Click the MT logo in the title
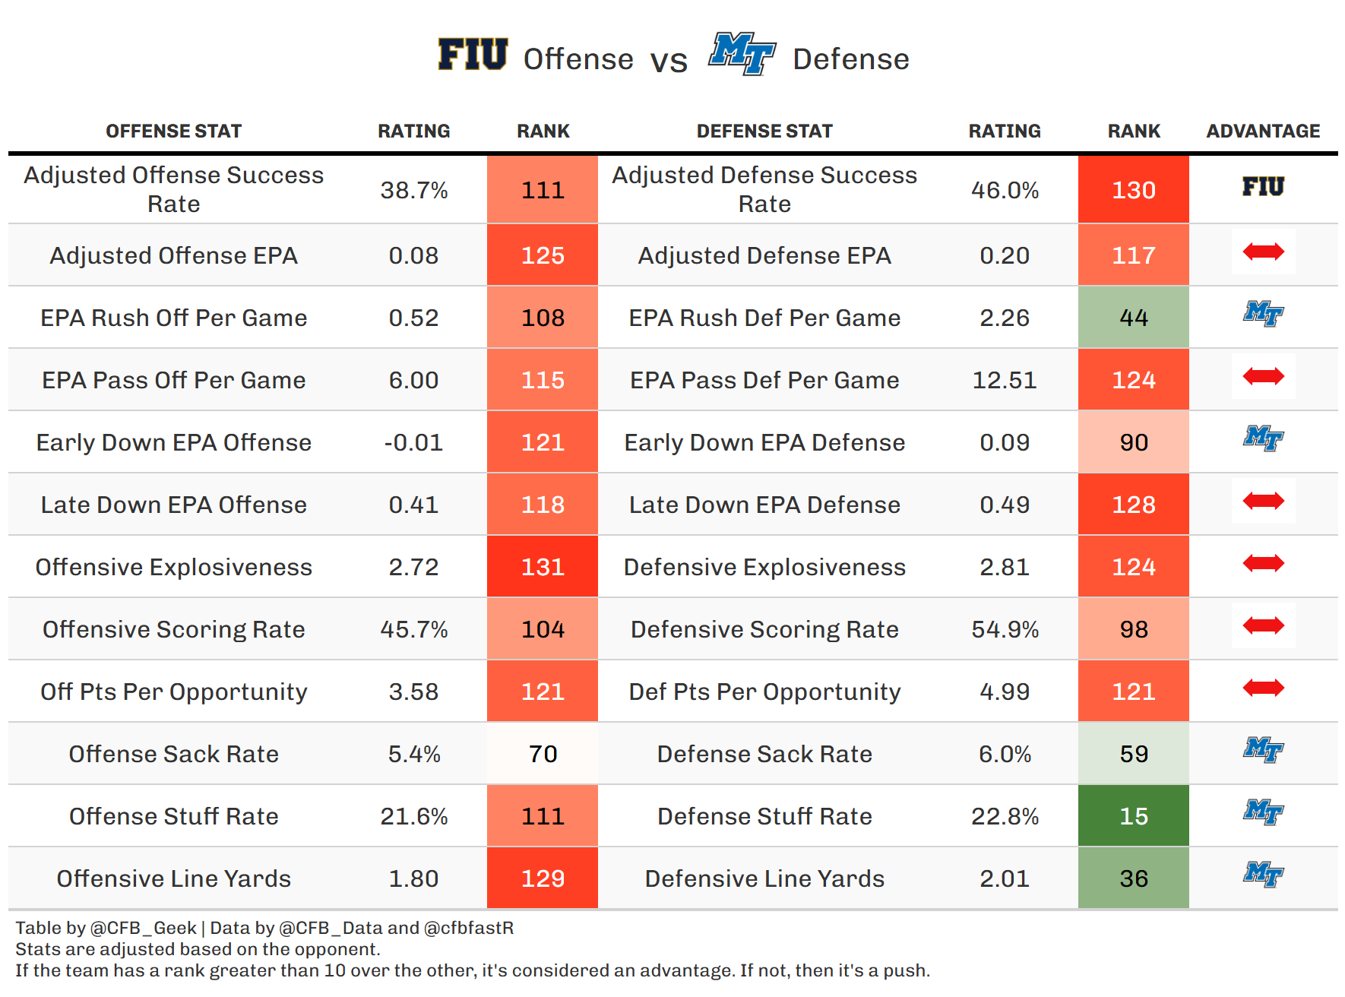Image resolution: width=1345 pixels, height=997 pixels. [x=742, y=54]
